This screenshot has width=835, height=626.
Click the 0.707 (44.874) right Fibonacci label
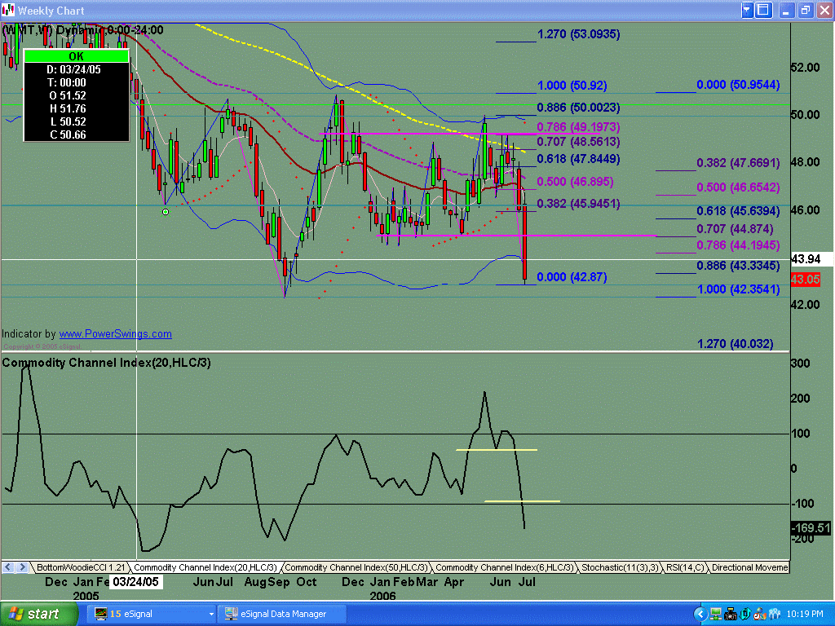click(735, 229)
